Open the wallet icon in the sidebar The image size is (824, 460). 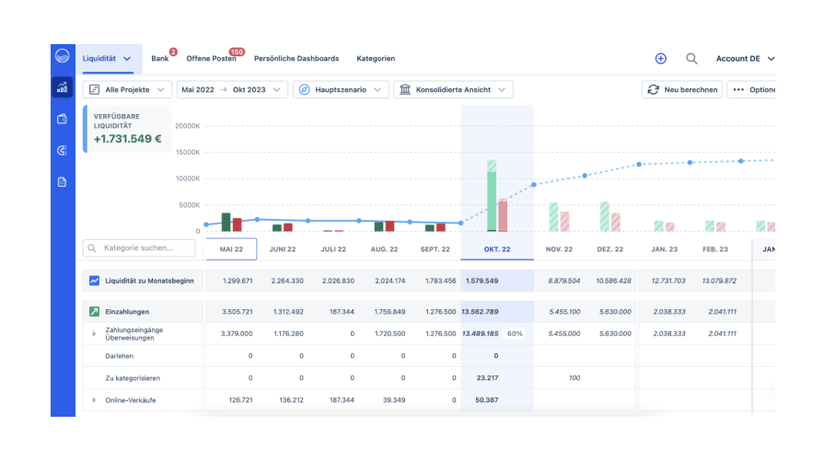coord(62,119)
